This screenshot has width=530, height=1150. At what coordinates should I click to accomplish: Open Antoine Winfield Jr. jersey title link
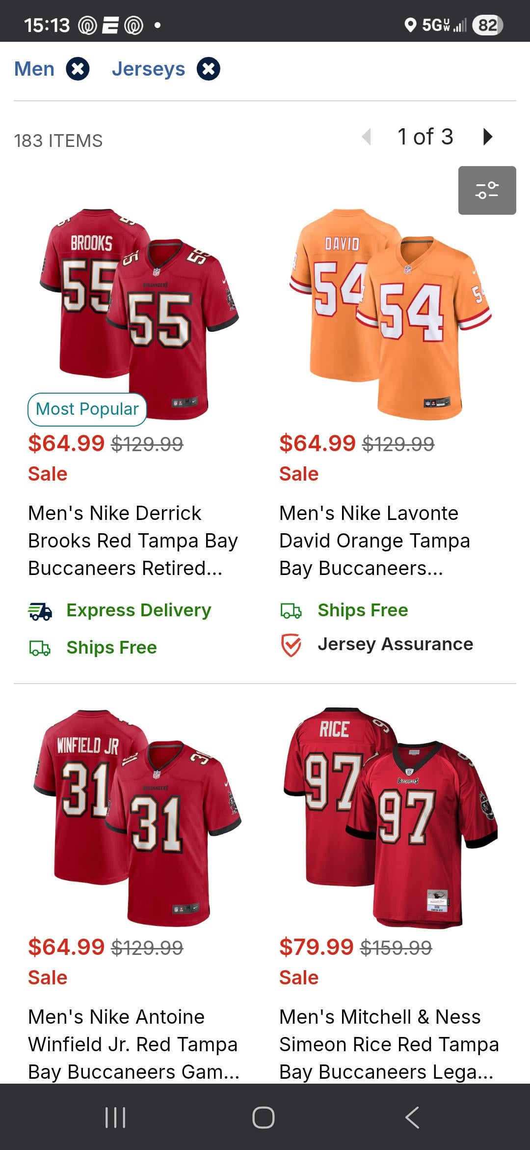132,1044
